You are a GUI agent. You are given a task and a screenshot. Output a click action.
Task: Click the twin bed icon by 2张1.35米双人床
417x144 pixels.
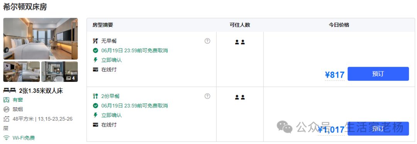point(10,91)
